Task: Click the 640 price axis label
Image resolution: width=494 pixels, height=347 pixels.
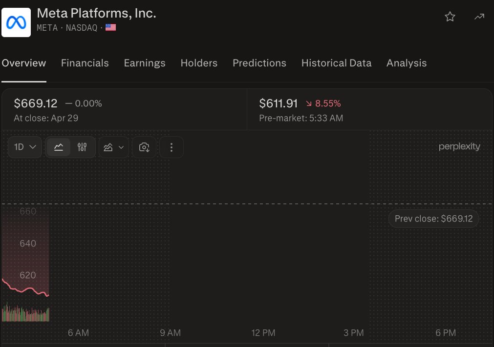Action: (x=28, y=244)
